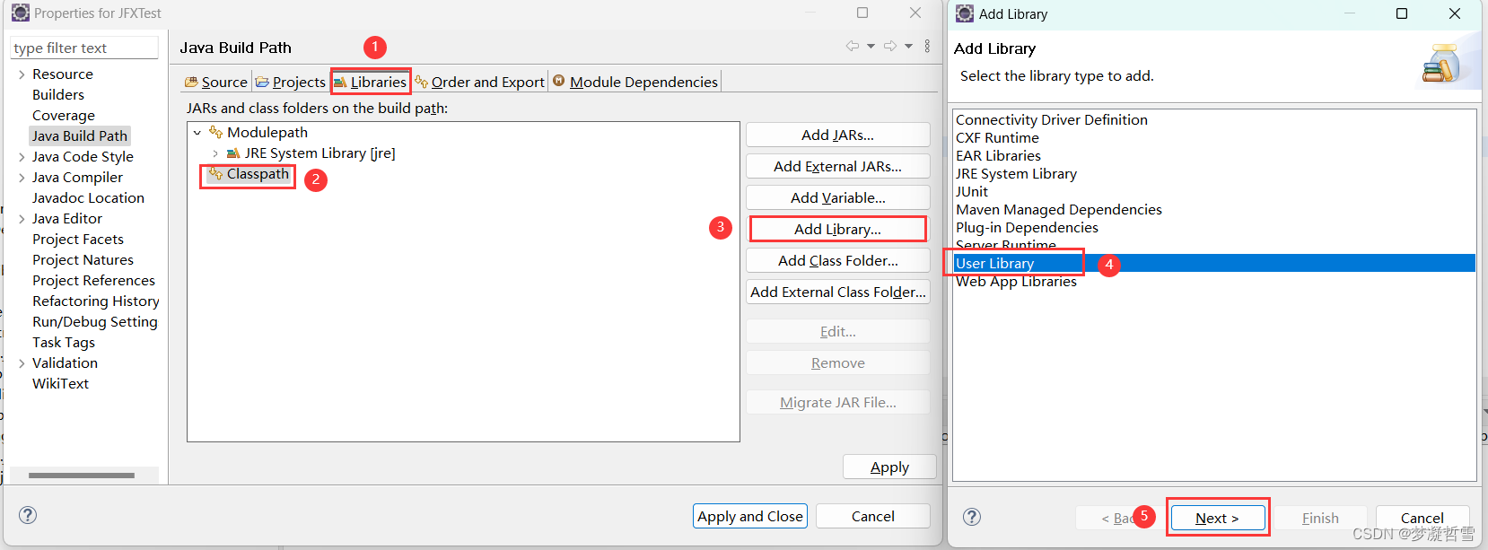Click Add External JARs... button
Image resolution: width=1488 pixels, height=550 pixels.
coord(837,166)
